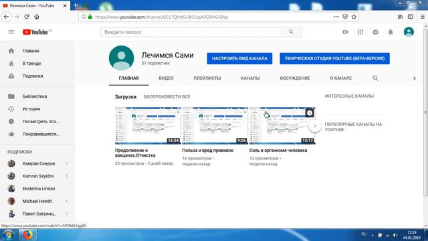Reload the page in Firefox
This screenshot has width=428, height=241.
[x=27, y=17]
